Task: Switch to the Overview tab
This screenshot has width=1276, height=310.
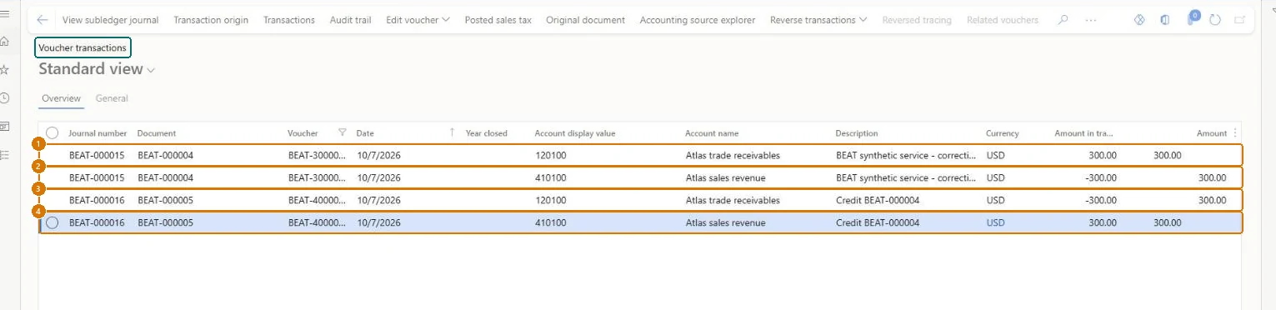Action: pyautogui.click(x=61, y=98)
